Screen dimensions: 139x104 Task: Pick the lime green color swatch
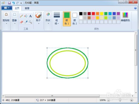tap(106, 18)
